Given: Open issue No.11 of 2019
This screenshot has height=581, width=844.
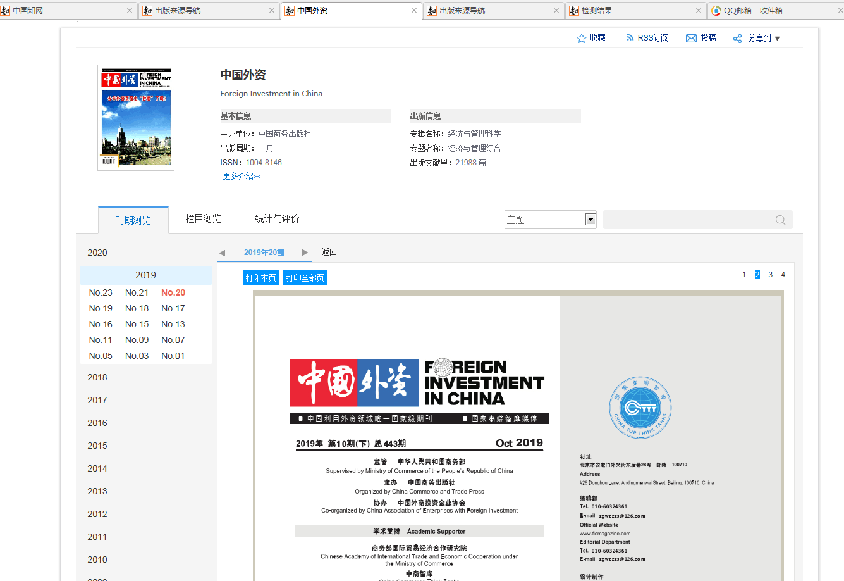Looking at the screenshot, I should point(101,340).
